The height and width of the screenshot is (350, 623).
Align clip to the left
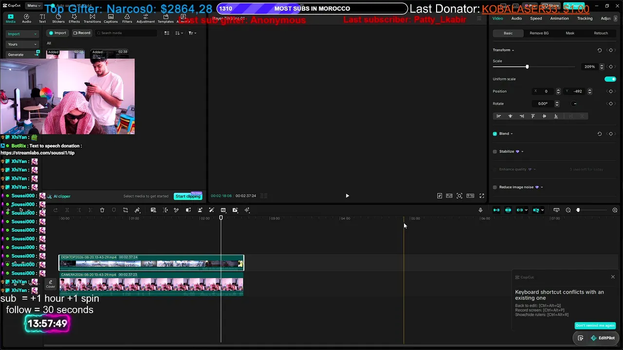498,116
